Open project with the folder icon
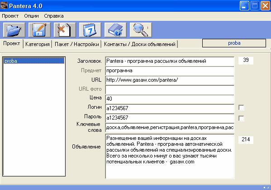 (14, 30)
